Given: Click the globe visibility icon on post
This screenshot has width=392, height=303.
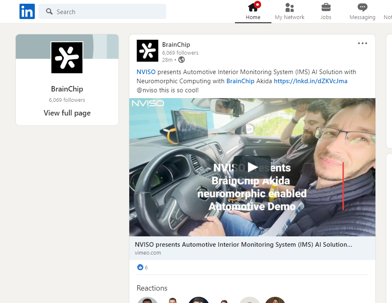Looking at the screenshot, I should pos(181,60).
